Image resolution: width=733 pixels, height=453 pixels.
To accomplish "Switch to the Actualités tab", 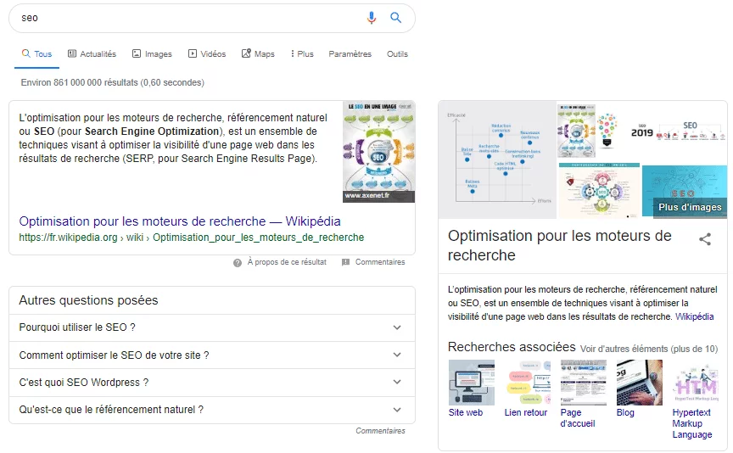I will click(x=92, y=53).
